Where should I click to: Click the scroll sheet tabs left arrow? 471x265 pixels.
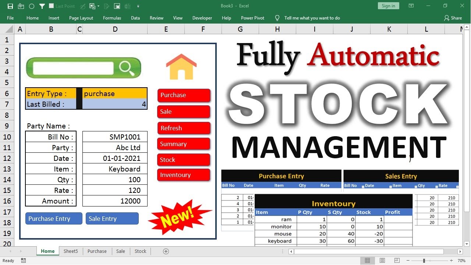pos(10,251)
